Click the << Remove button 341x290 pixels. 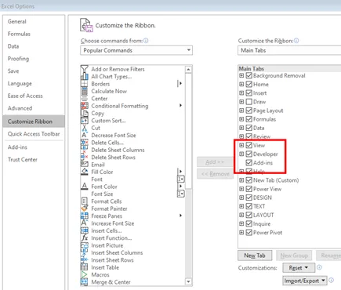[x=215, y=174]
